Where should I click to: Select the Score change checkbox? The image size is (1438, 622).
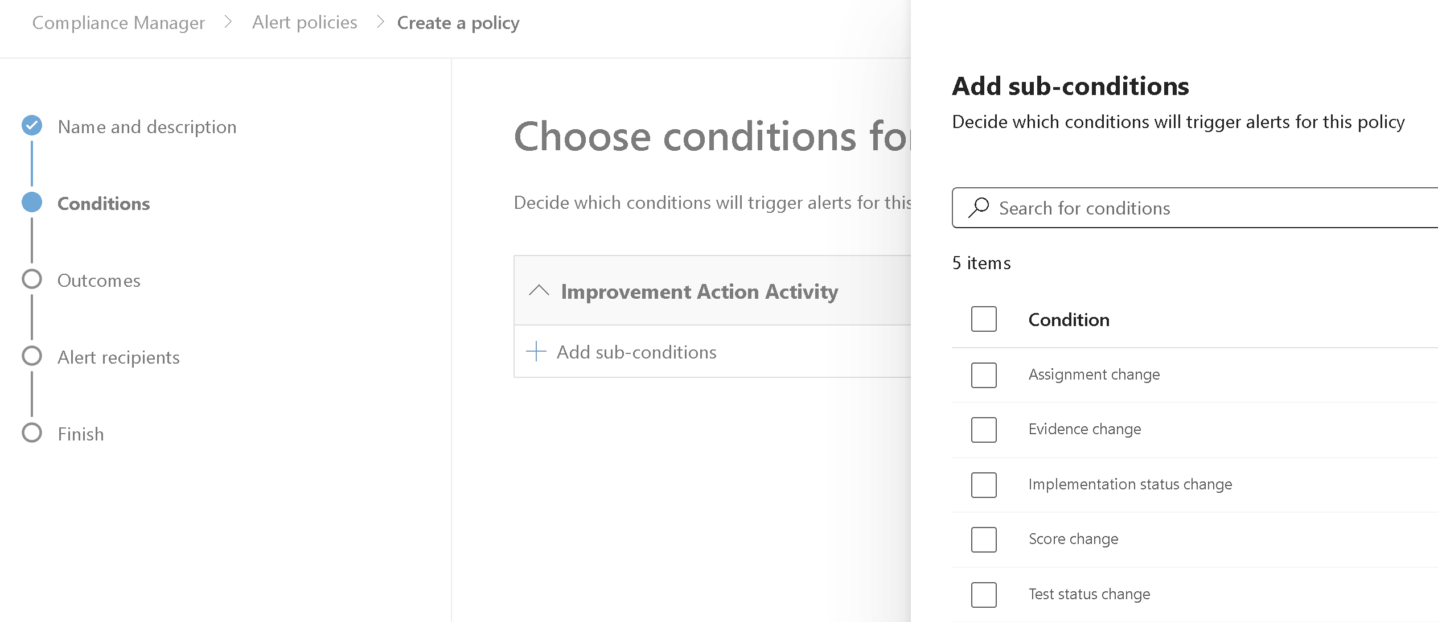tap(984, 539)
